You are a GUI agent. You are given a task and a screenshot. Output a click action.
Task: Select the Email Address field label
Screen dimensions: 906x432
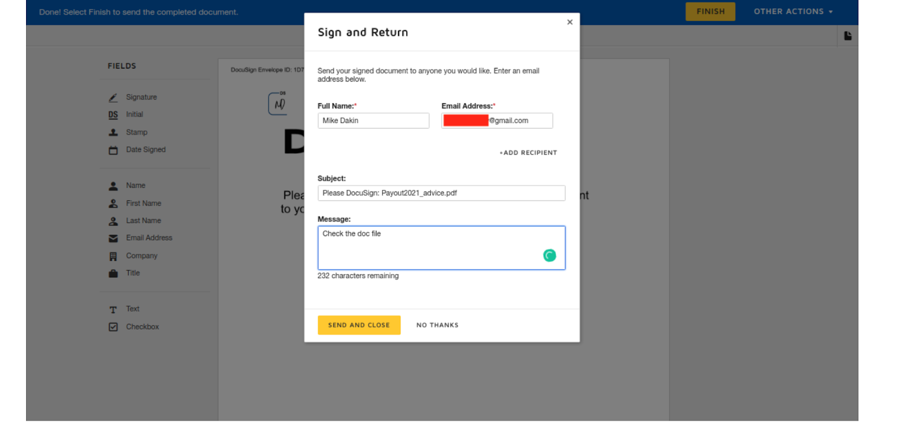(x=149, y=238)
